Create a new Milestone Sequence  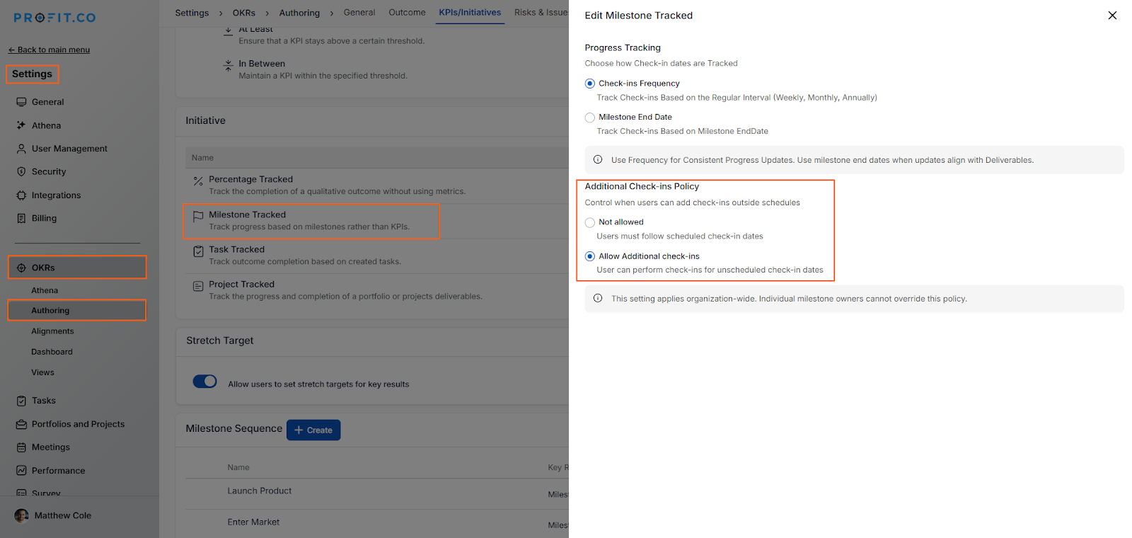coord(313,430)
